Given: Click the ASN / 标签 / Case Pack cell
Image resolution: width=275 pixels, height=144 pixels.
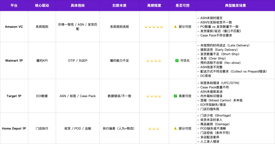Looking at the screenshot, I should [78, 96].
